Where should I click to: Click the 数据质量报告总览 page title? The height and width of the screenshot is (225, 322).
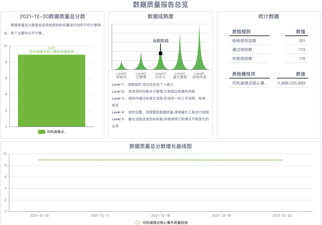pyautogui.click(x=160, y=4)
